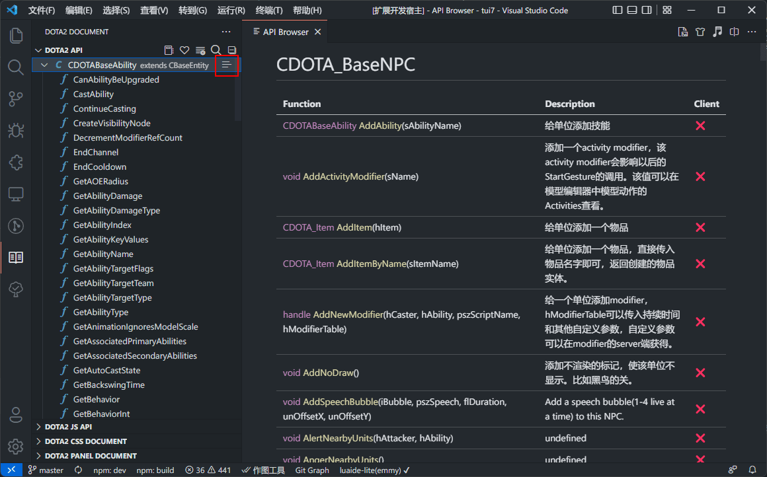This screenshot has width=767, height=477.
Task: Open DOTA2 DOCUMENT sidebar More Actions ellipsis
Action: (x=226, y=32)
